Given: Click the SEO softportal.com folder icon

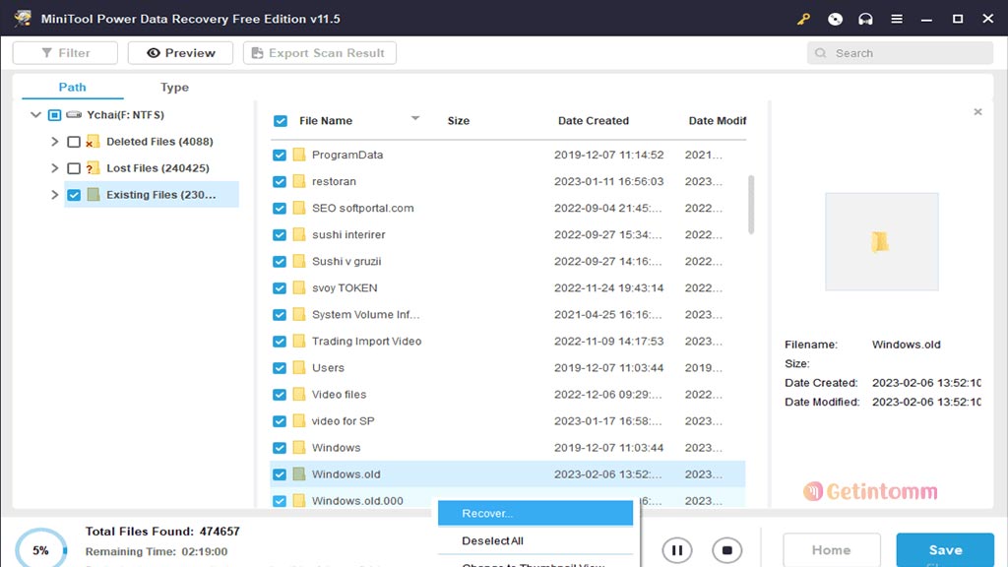Looking at the screenshot, I should pyautogui.click(x=299, y=208).
